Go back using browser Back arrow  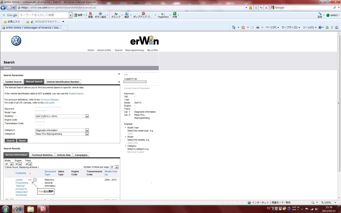3,8
